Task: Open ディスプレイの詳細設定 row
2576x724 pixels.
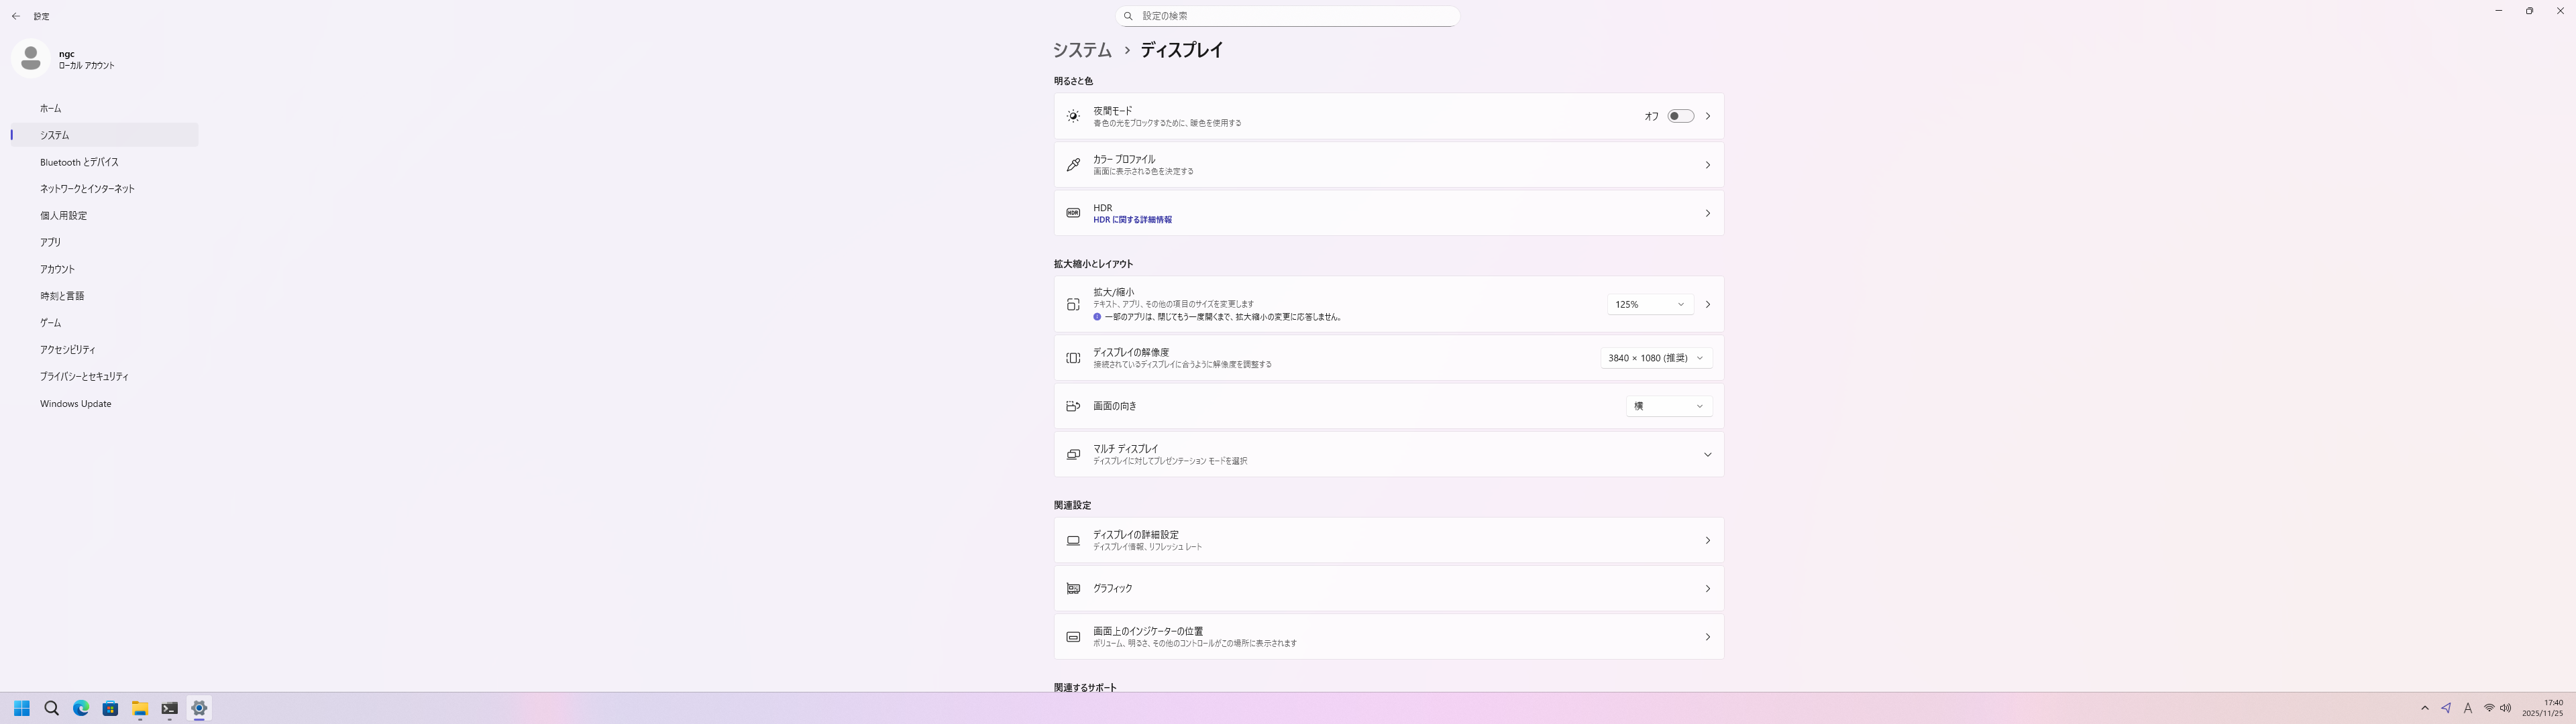Action: point(1388,540)
